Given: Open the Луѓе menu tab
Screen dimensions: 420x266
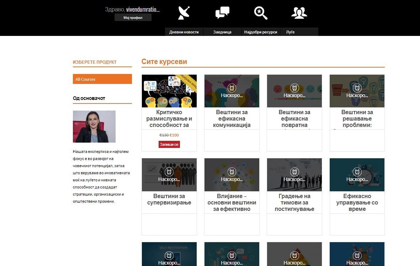Looking at the screenshot, I should (x=291, y=32).
